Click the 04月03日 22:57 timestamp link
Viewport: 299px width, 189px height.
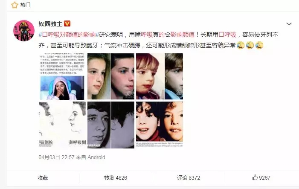click(x=56, y=157)
